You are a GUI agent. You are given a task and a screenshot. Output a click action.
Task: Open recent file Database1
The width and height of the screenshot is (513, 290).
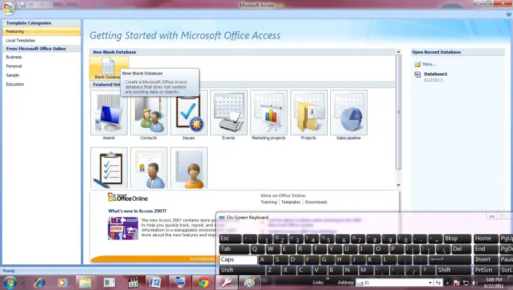(435, 74)
